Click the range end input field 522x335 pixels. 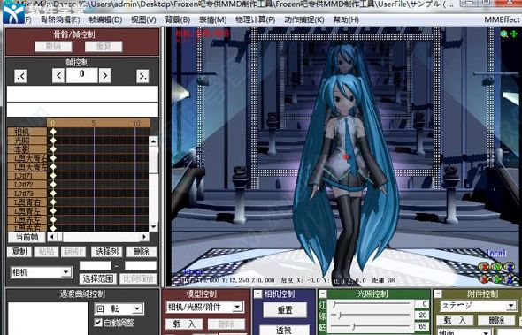pos(141,265)
